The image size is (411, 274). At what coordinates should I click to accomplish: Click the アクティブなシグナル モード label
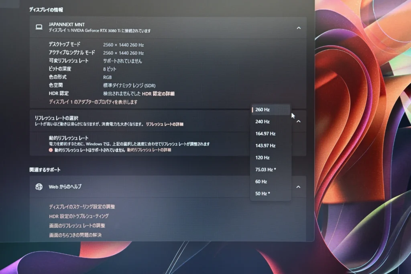[72, 53]
